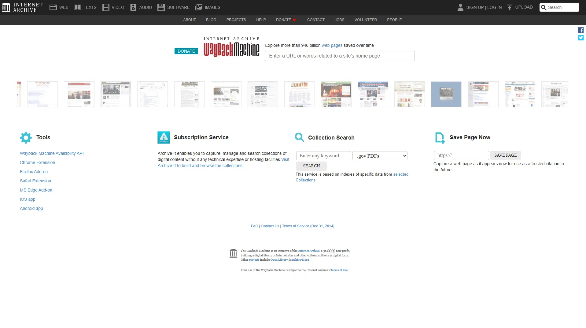
Task: Open the Software floppy disk icon
Action: pos(161,7)
